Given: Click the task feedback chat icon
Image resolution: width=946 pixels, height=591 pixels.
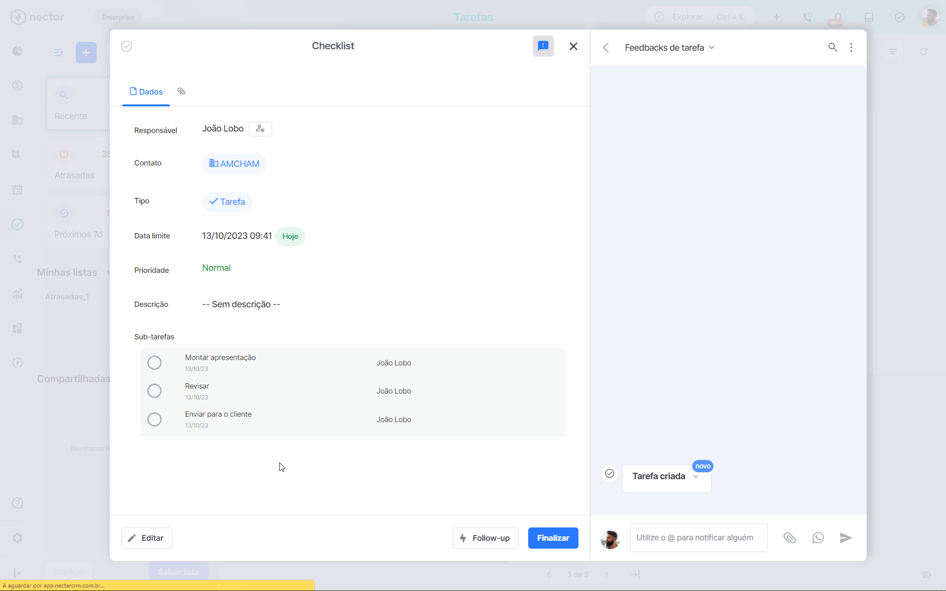Looking at the screenshot, I should (x=543, y=46).
